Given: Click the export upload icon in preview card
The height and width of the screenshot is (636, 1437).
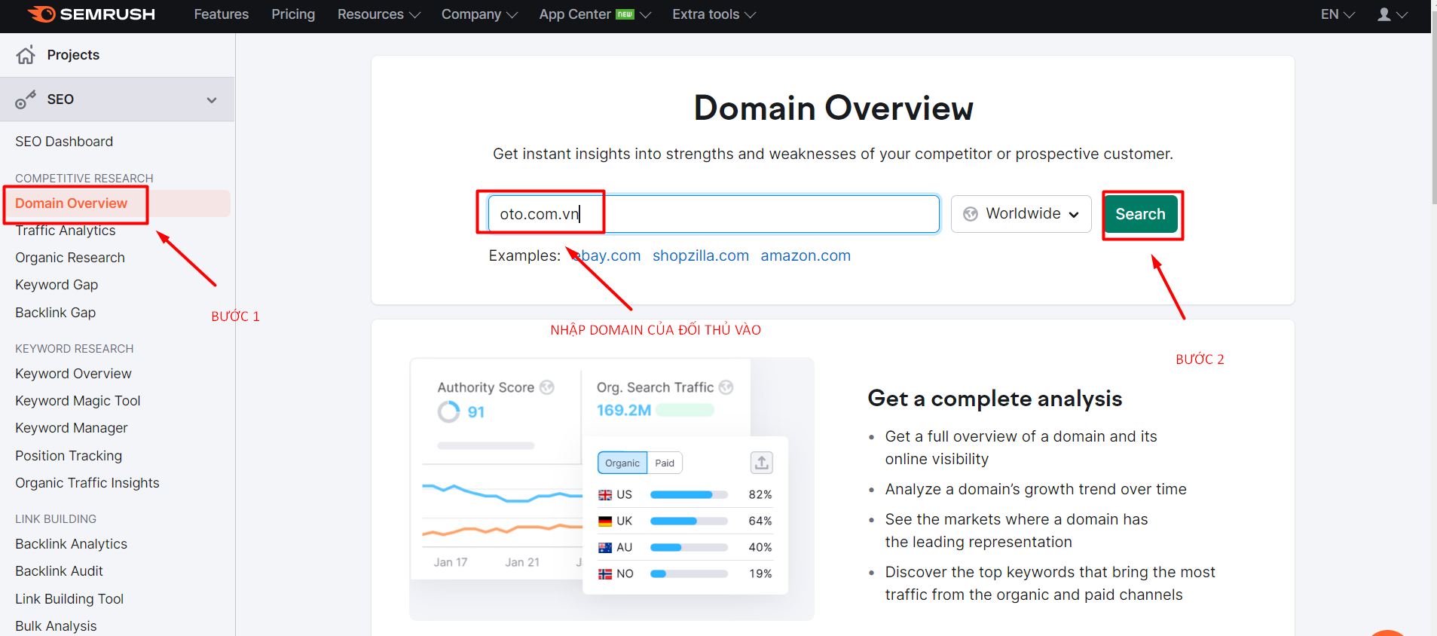Looking at the screenshot, I should tap(762, 463).
